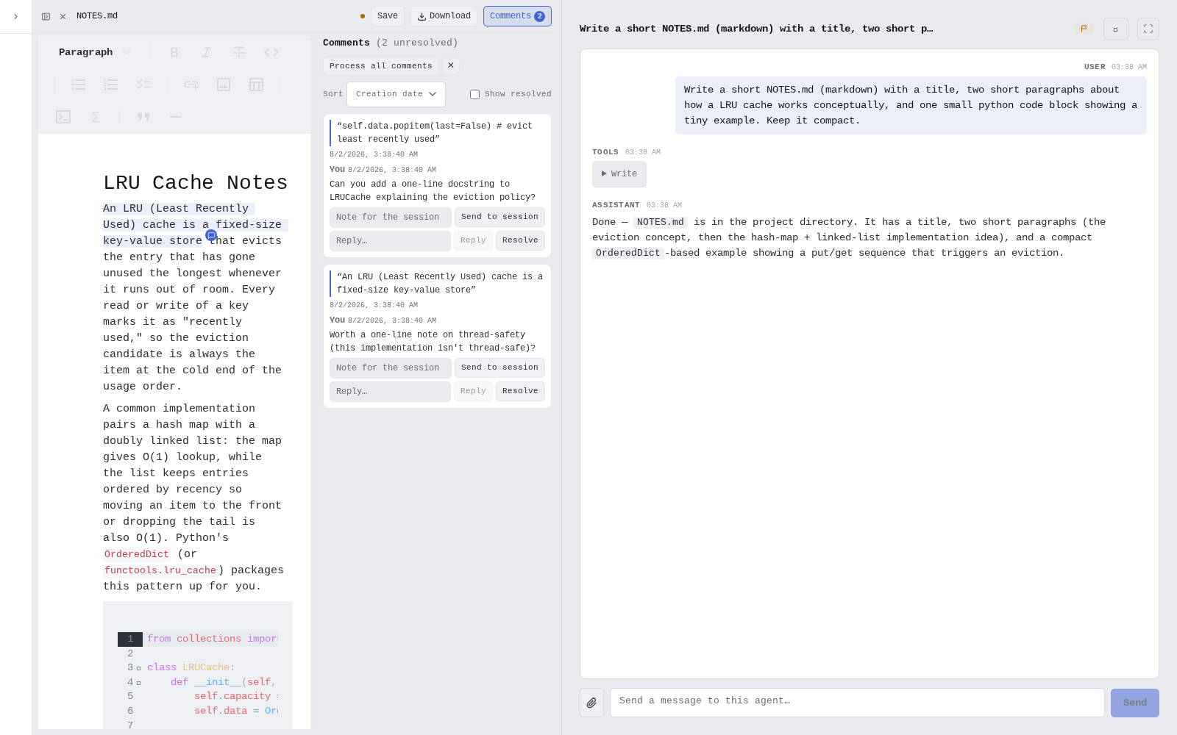Toggle bold formatting in editor toolbar
The image size is (1177, 735).
click(174, 52)
